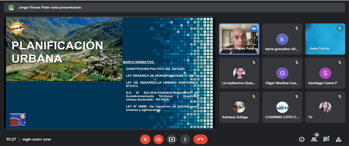Click Adriana Zuñiga's profile photo avatar
Viewport: 349px width, 146px height.
pyautogui.click(x=239, y=107)
